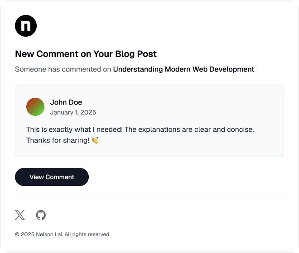Click John Doe's gradient avatar
The width and height of the screenshot is (299, 253).
point(35,107)
